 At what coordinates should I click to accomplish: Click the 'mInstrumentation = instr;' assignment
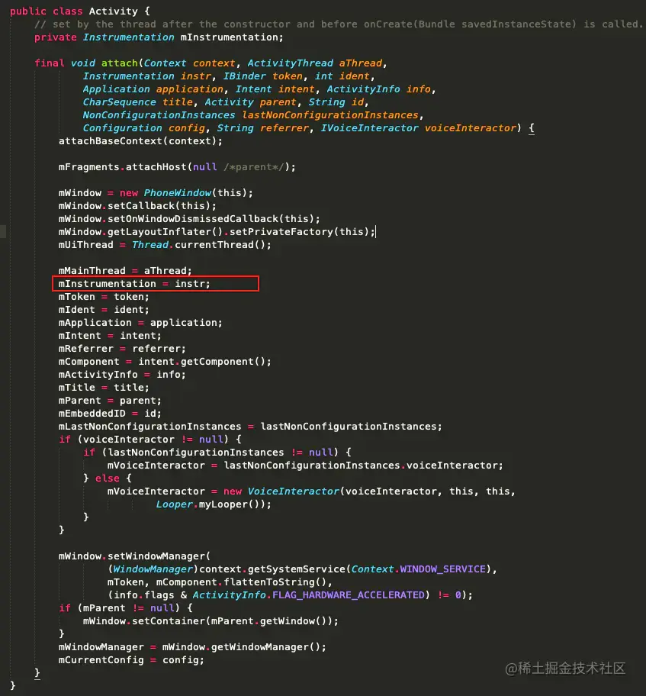pos(134,284)
